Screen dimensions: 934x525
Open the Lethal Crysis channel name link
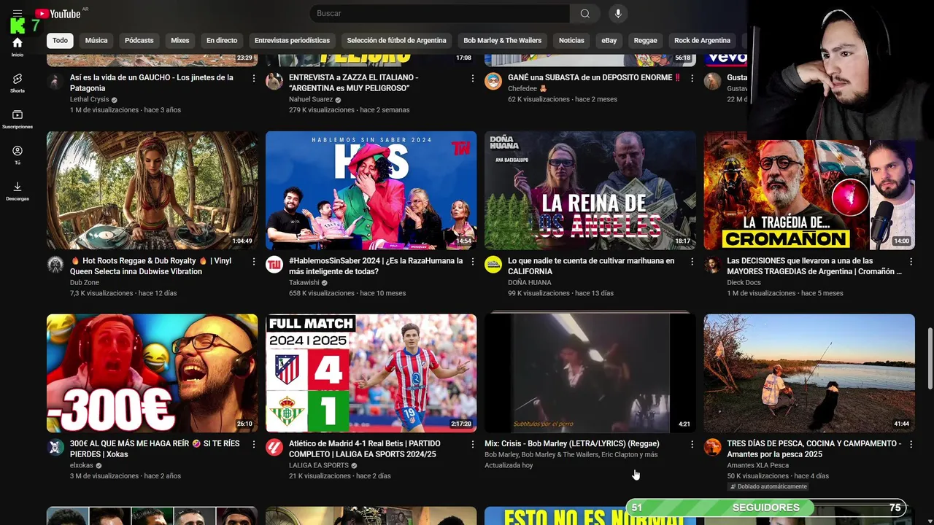(89, 99)
